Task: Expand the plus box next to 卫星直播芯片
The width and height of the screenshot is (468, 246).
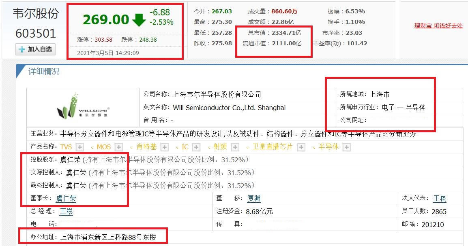Action: click(x=301, y=147)
